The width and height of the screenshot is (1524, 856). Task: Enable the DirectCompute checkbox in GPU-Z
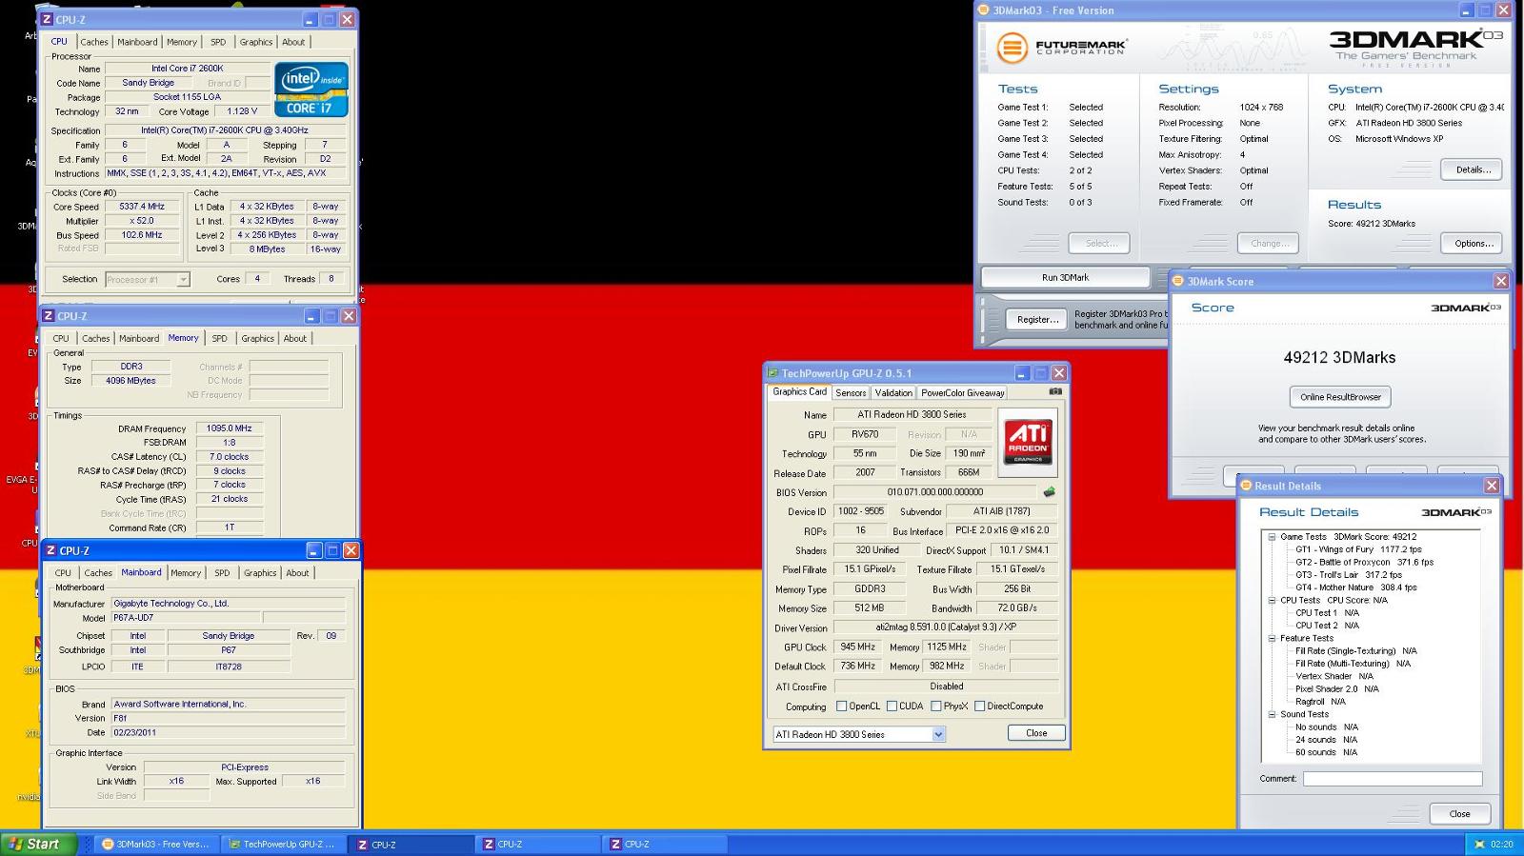click(x=979, y=707)
